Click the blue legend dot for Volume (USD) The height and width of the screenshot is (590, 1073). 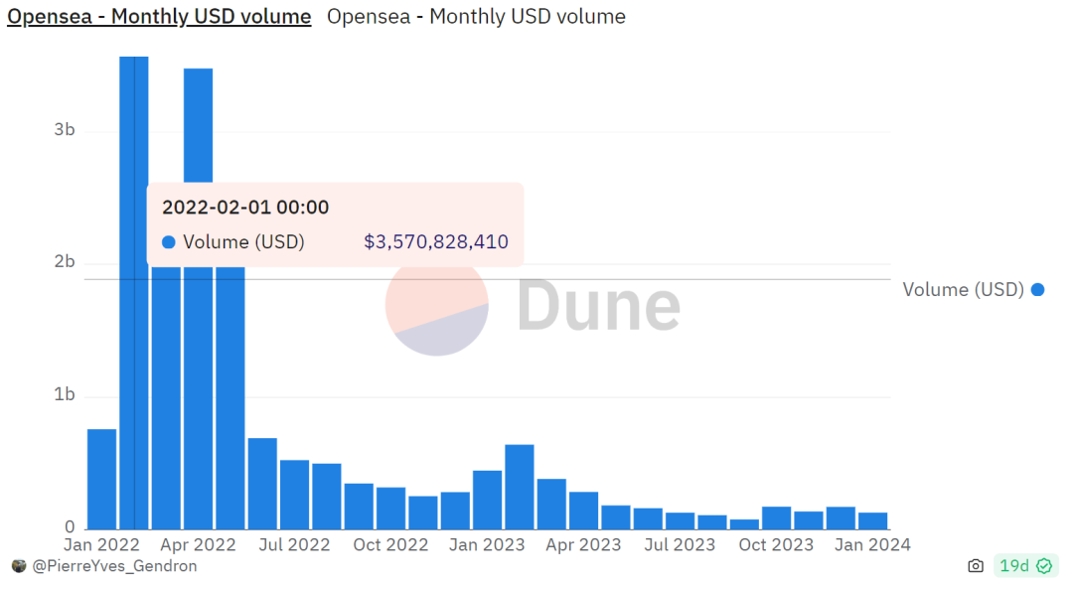pyautogui.click(x=1037, y=290)
